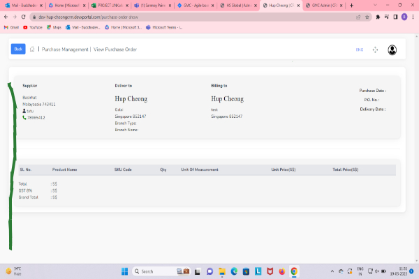This screenshot has width=419, height=279.
Task: Open the Windows Start menu
Action: pyautogui.click(x=125, y=271)
